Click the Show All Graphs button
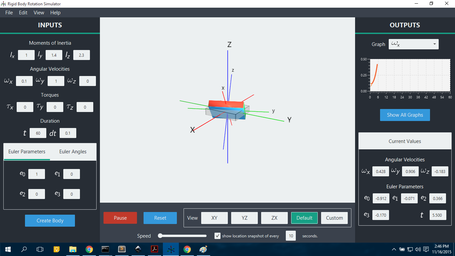Image resolution: width=455 pixels, height=256 pixels. pyautogui.click(x=405, y=115)
